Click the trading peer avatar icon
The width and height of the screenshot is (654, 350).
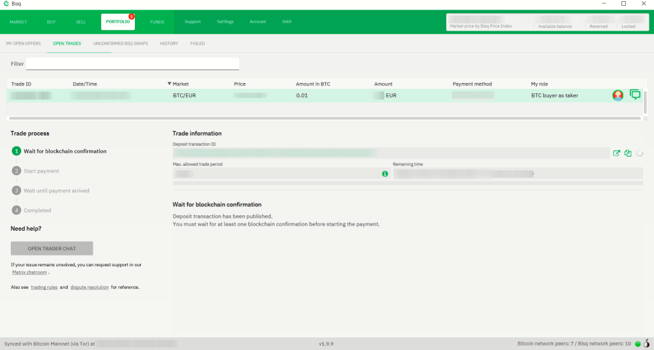tap(618, 95)
